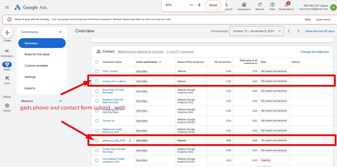Check the www.odasie.fr instagram_click row checkbox
337x167 pixels.
97,160
